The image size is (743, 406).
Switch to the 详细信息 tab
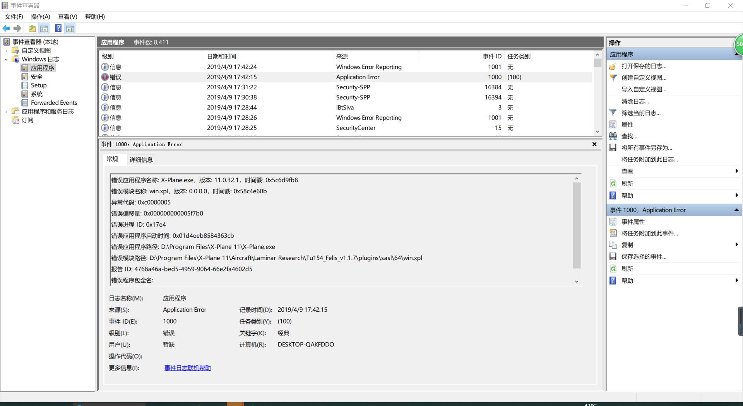pos(141,160)
